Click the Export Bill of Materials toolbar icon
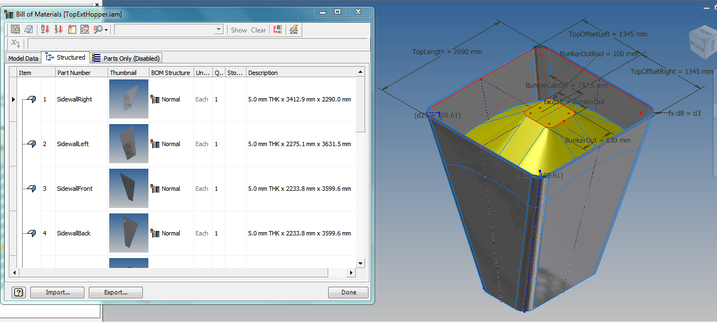The image size is (717, 322). [15, 30]
